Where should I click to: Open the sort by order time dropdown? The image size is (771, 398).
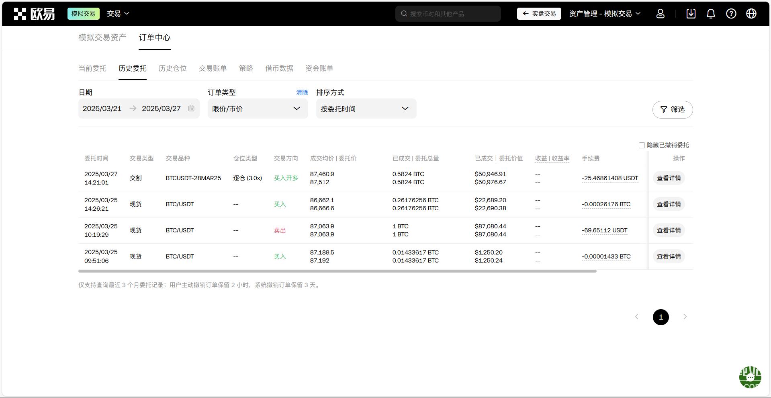(x=366, y=109)
